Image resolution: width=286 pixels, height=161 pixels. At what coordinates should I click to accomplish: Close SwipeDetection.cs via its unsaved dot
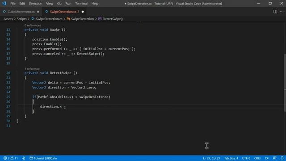83,12
